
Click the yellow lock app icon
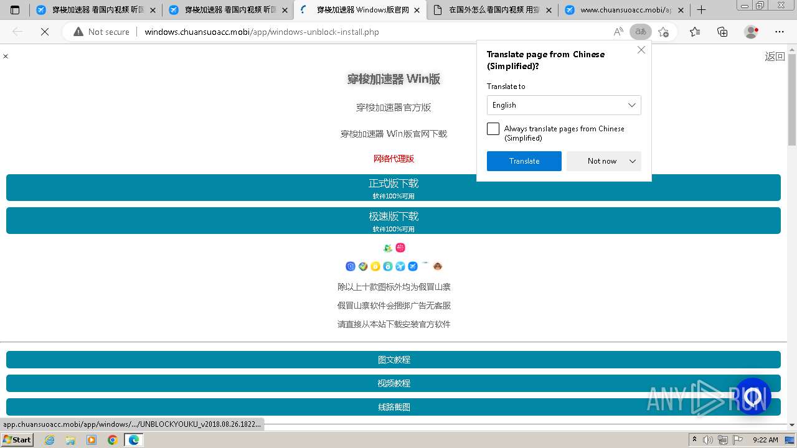click(375, 266)
